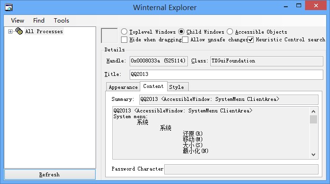The image size is (330, 184).
Task: Click the Winternal Explorer app icon in title bar
Action: click(x=9, y=8)
